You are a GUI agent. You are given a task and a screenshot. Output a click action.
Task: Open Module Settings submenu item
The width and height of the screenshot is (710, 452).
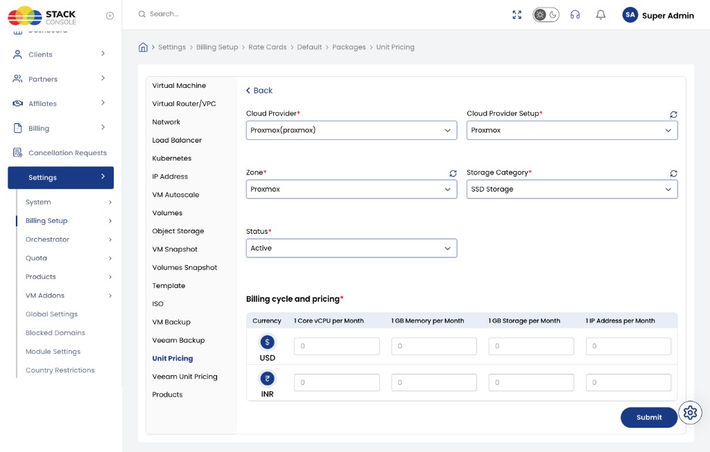53,352
